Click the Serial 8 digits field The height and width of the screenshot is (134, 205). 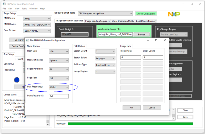75,34
